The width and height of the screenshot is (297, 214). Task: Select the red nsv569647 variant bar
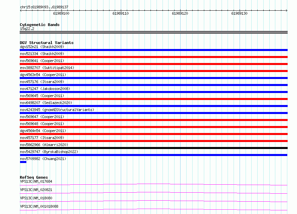154,120
